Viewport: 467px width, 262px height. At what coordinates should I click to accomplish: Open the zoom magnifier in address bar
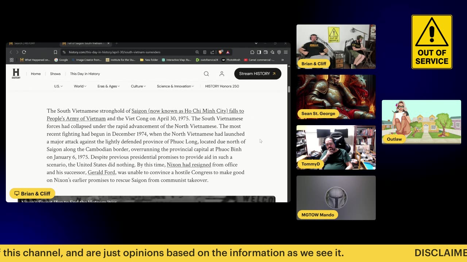pyautogui.click(x=197, y=52)
